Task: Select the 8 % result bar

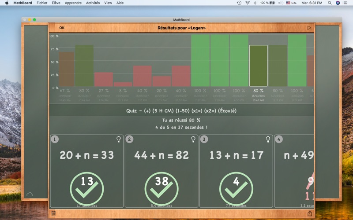Action: (123, 84)
